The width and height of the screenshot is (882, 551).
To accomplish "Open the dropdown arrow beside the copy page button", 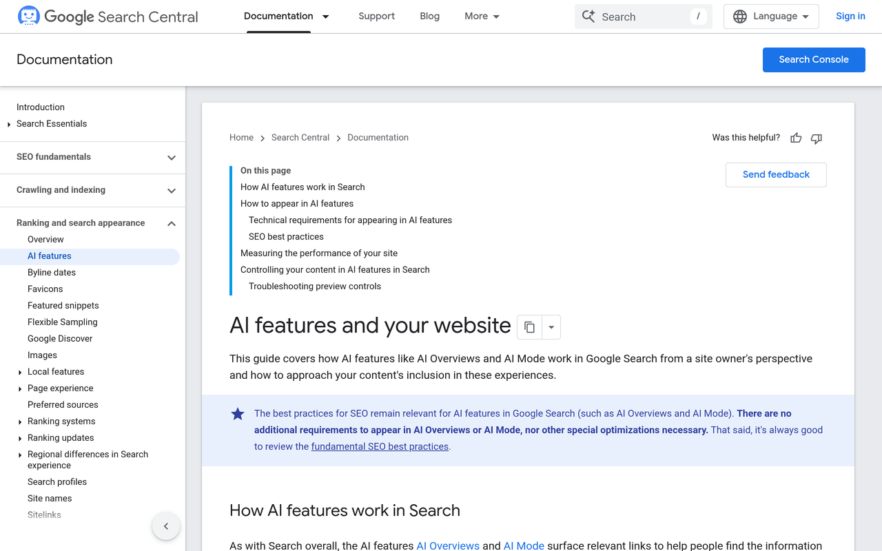I will [x=551, y=327].
